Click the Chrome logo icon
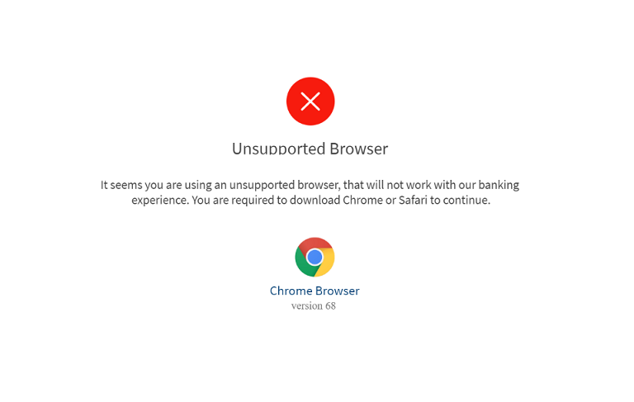 pyautogui.click(x=315, y=257)
